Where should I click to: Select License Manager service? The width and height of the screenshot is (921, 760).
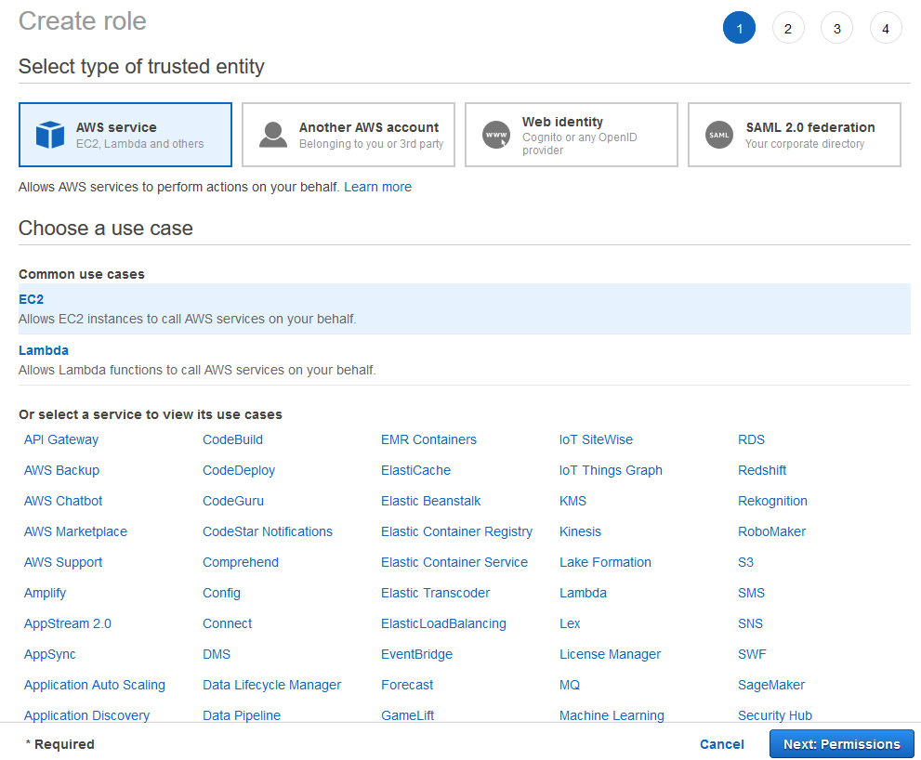(610, 654)
